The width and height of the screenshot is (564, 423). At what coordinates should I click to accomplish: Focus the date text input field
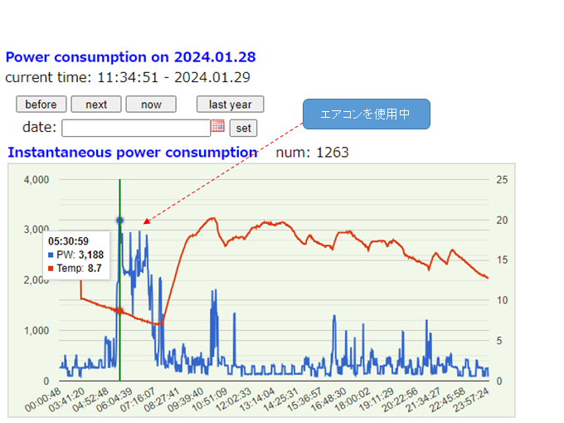pos(136,128)
